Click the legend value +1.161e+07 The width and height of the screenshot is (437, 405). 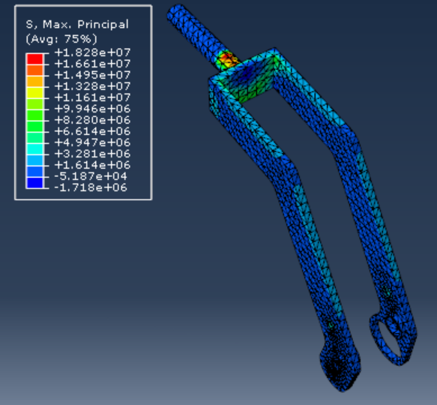[x=92, y=97]
